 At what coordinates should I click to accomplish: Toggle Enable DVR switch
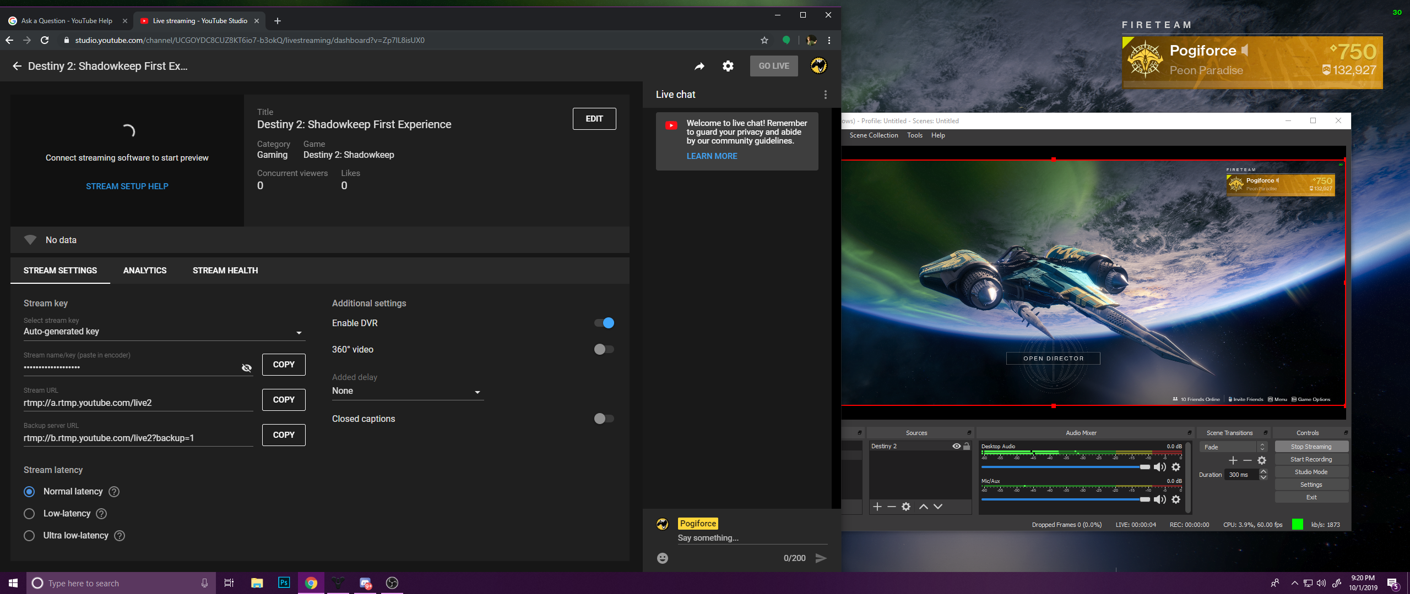[x=605, y=322]
